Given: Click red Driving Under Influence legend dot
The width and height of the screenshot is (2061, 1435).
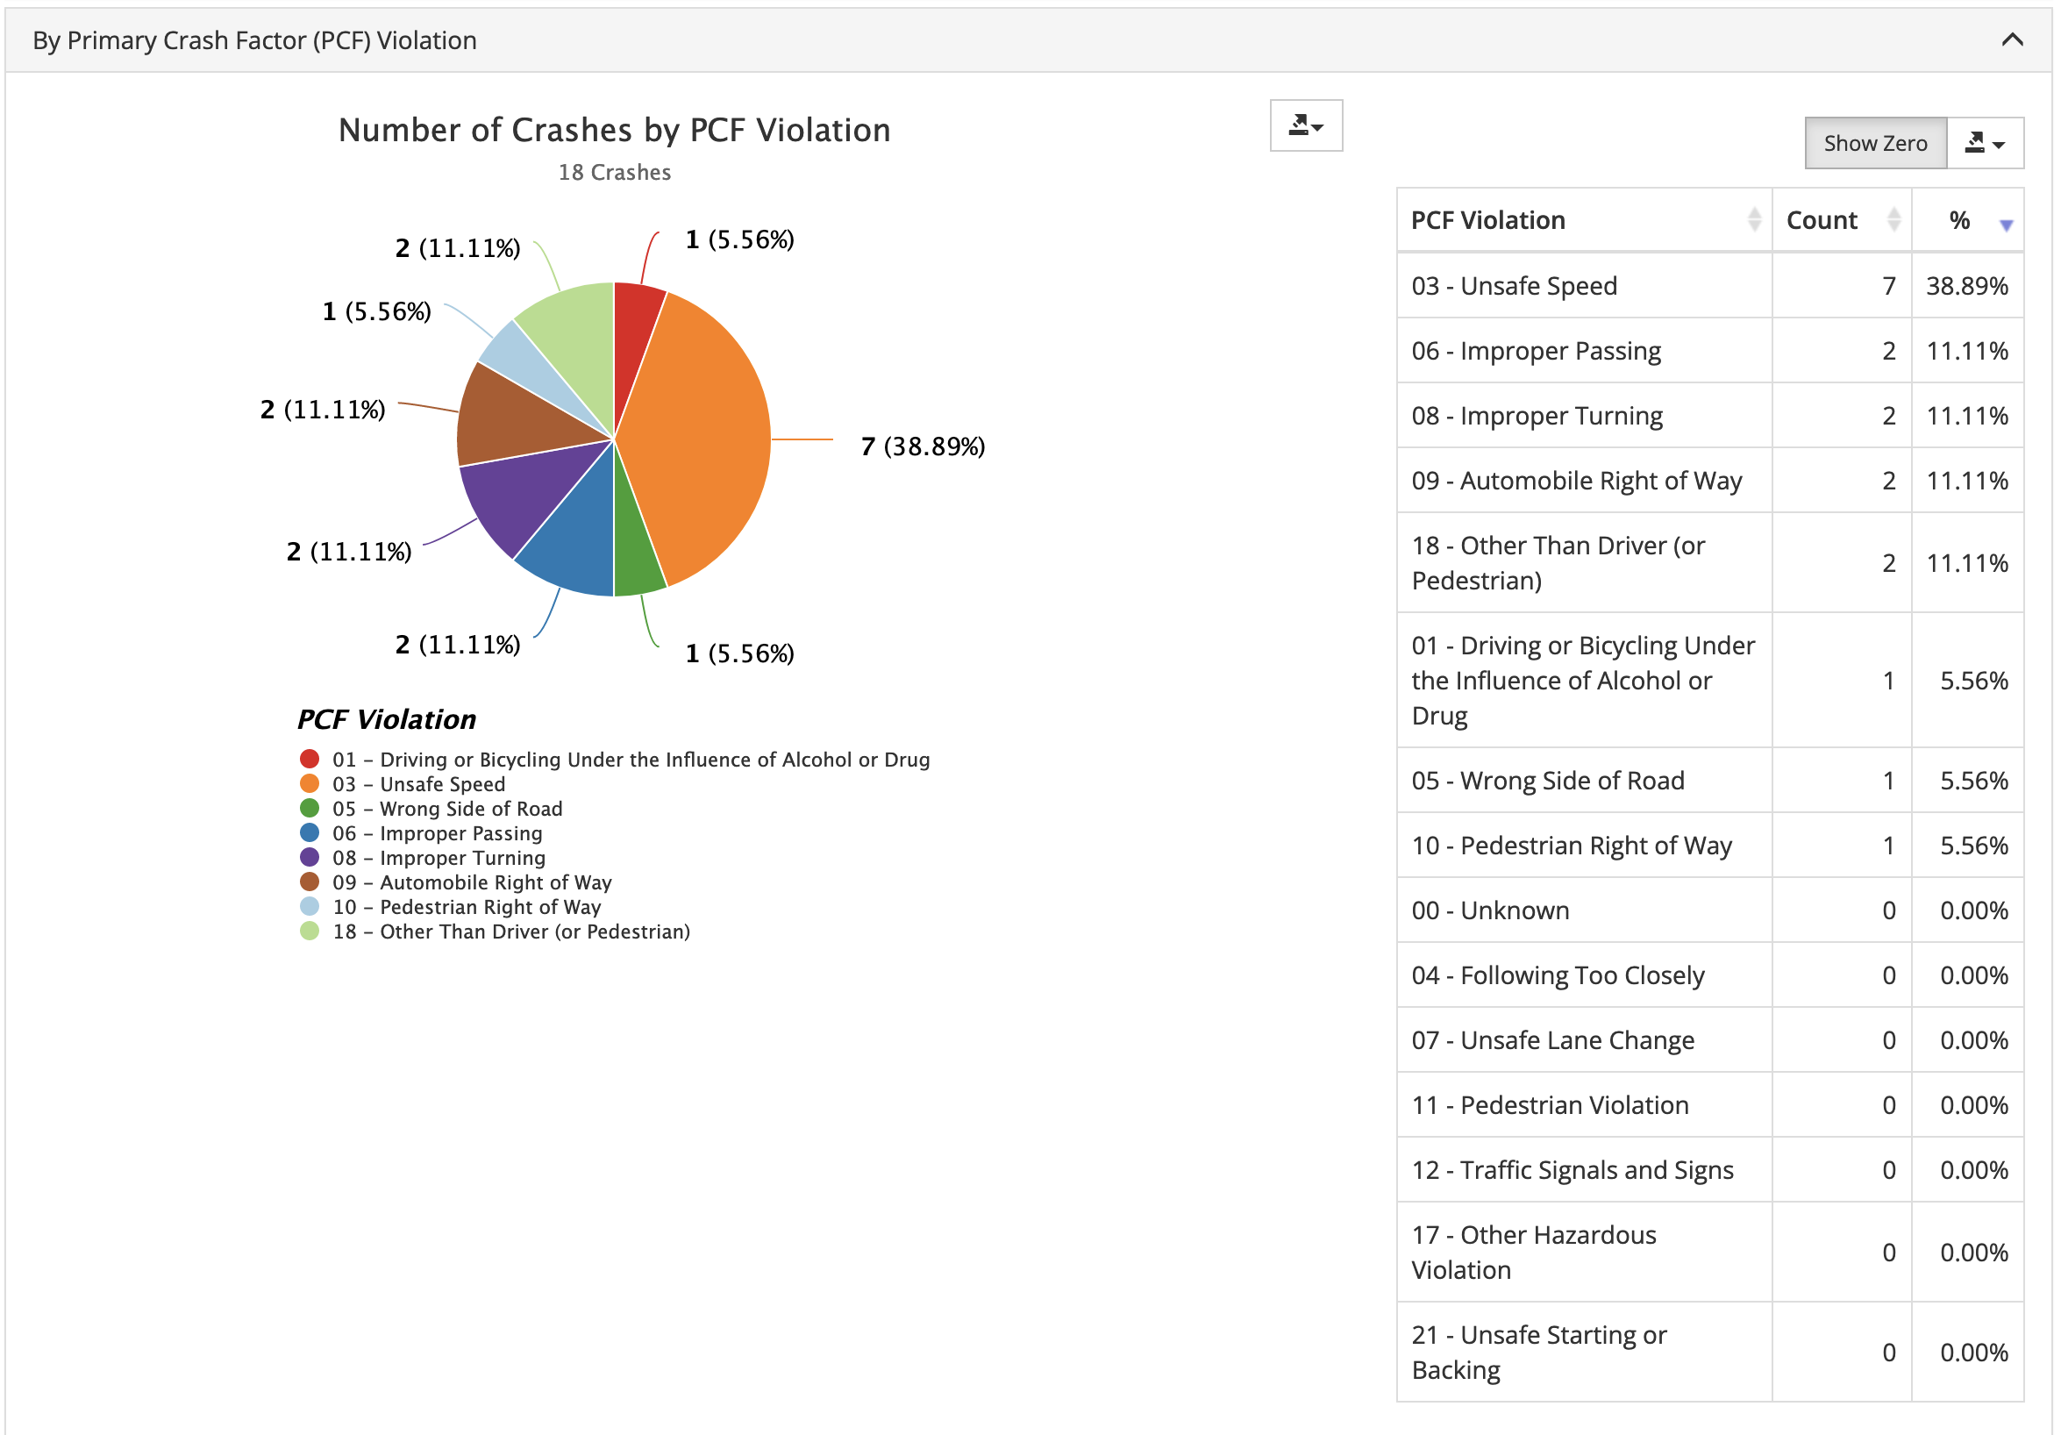Looking at the screenshot, I should coord(310,760).
